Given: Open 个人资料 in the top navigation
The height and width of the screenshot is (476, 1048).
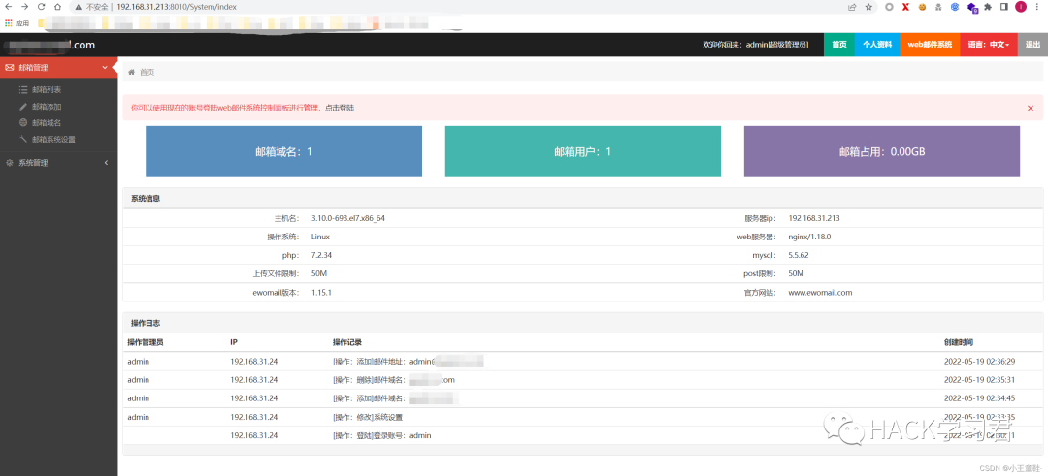Looking at the screenshot, I should click(x=877, y=45).
